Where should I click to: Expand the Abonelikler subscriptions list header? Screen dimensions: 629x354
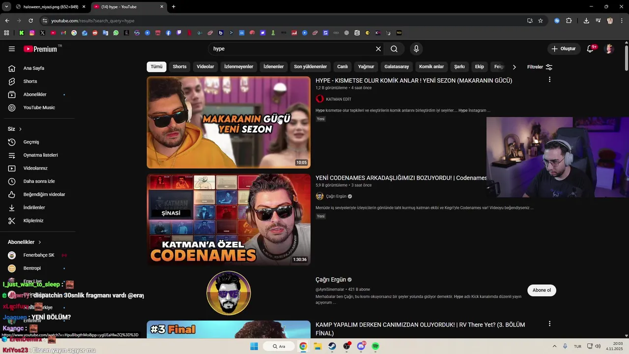click(x=25, y=242)
